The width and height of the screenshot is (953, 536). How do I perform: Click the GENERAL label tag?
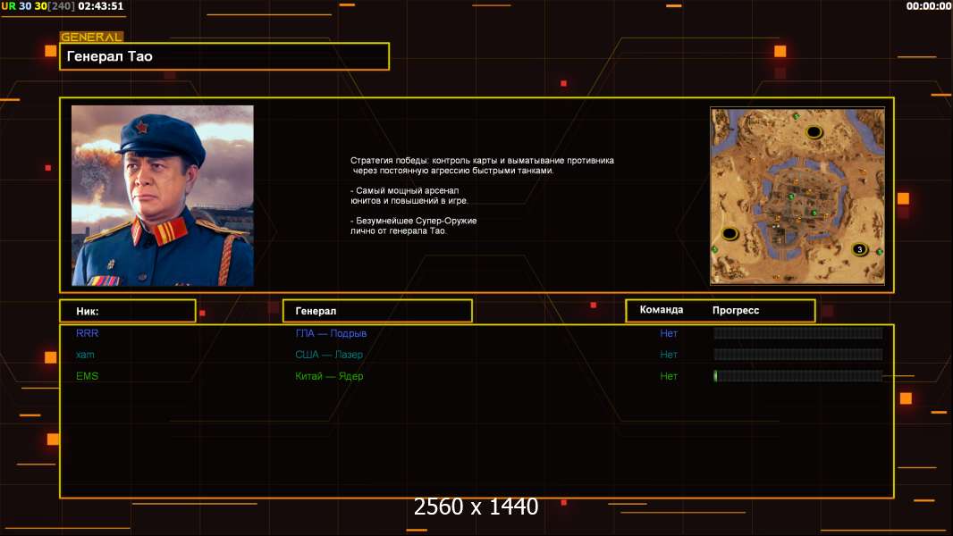point(91,38)
